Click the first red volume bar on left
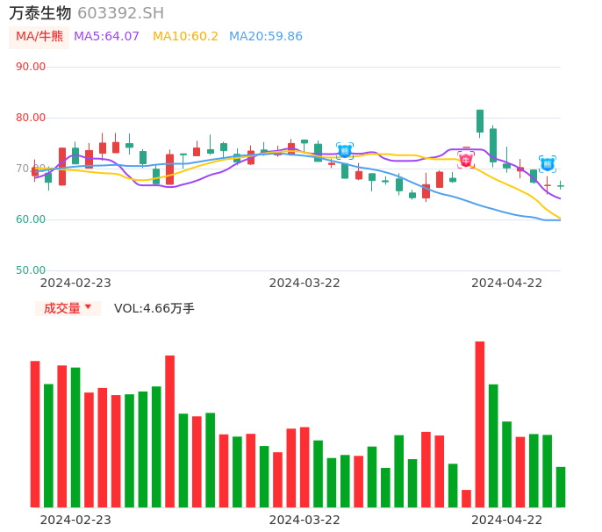 (35, 434)
